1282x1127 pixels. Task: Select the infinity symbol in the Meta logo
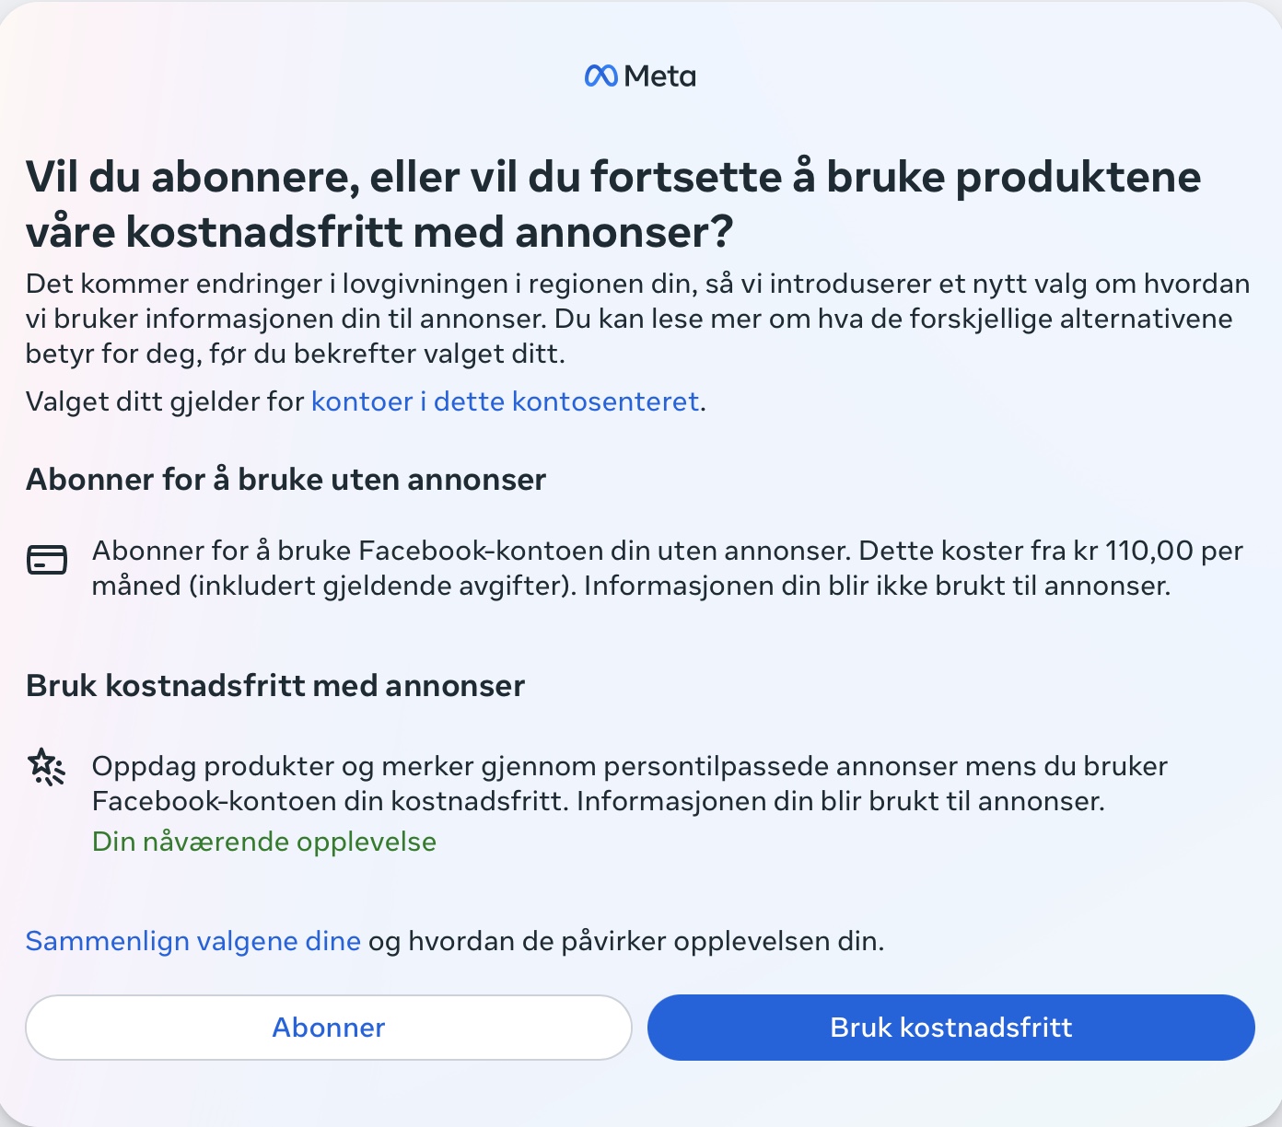tap(600, 76)
